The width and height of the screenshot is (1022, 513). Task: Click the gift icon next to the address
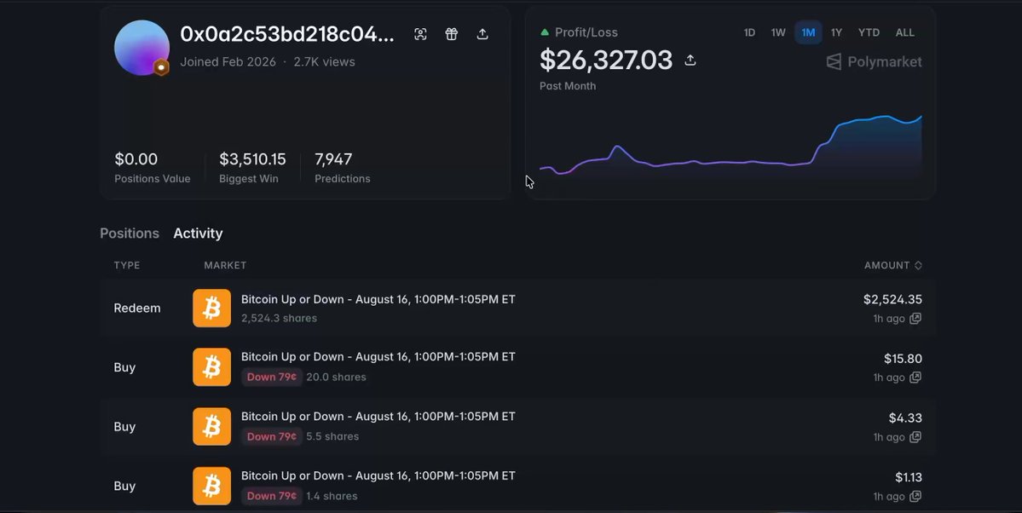451,34
